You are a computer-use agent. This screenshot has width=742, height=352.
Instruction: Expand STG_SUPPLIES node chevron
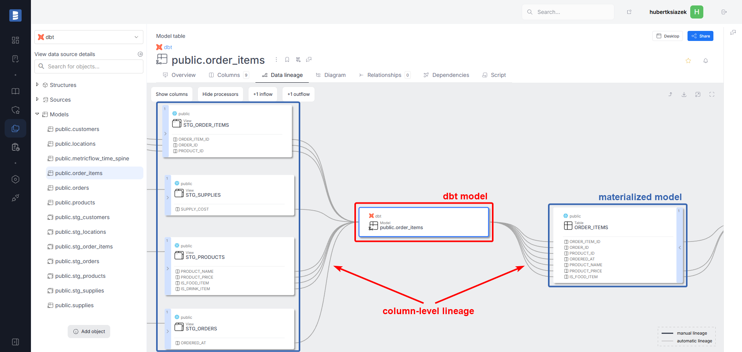[168, 197]
